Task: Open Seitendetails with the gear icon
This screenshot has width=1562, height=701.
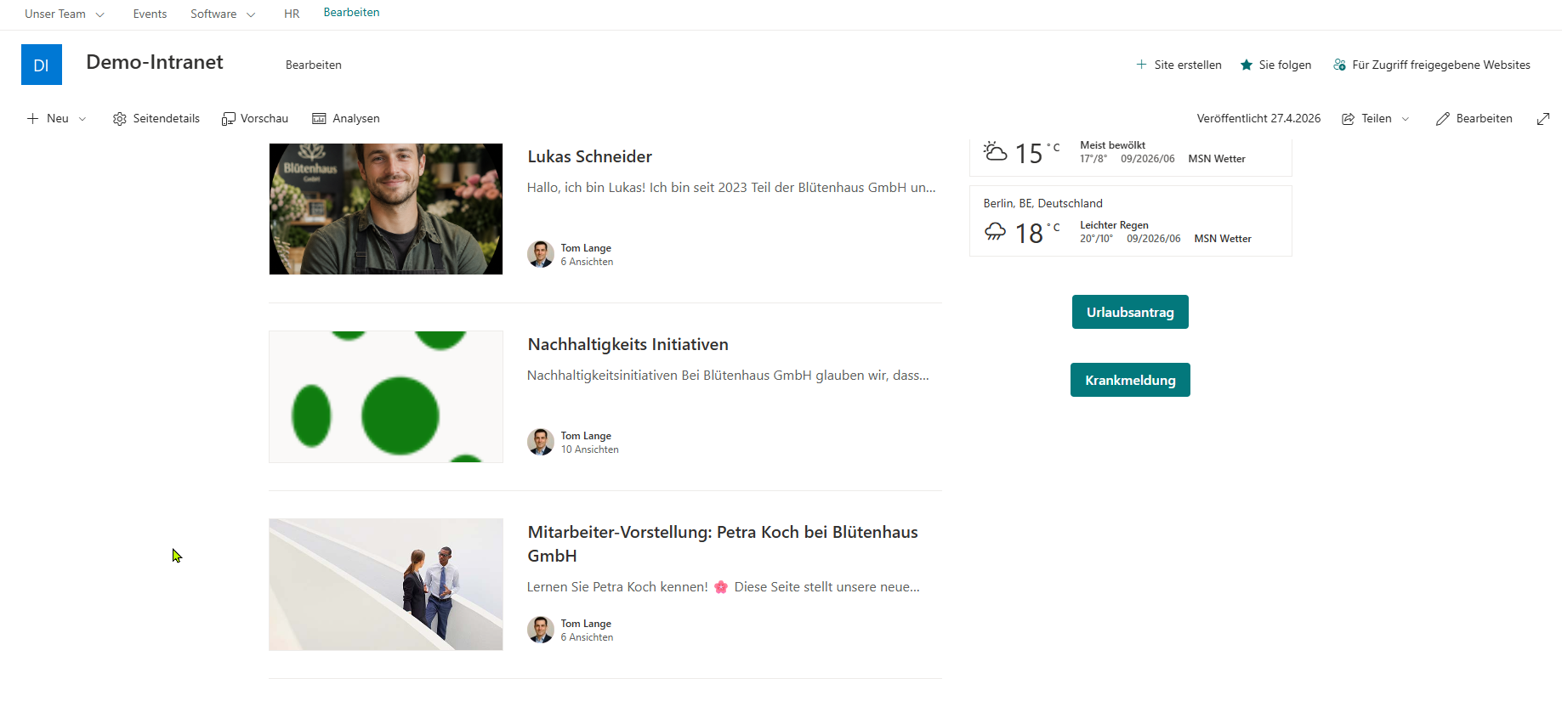Action: pyautogui.click(x=156, y=119)
